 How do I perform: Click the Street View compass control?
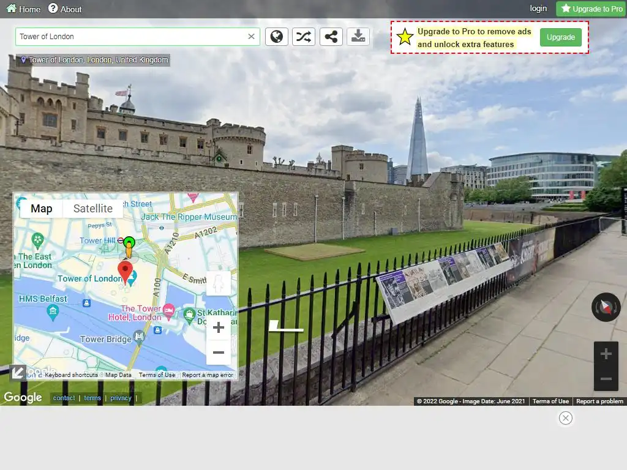606,307
